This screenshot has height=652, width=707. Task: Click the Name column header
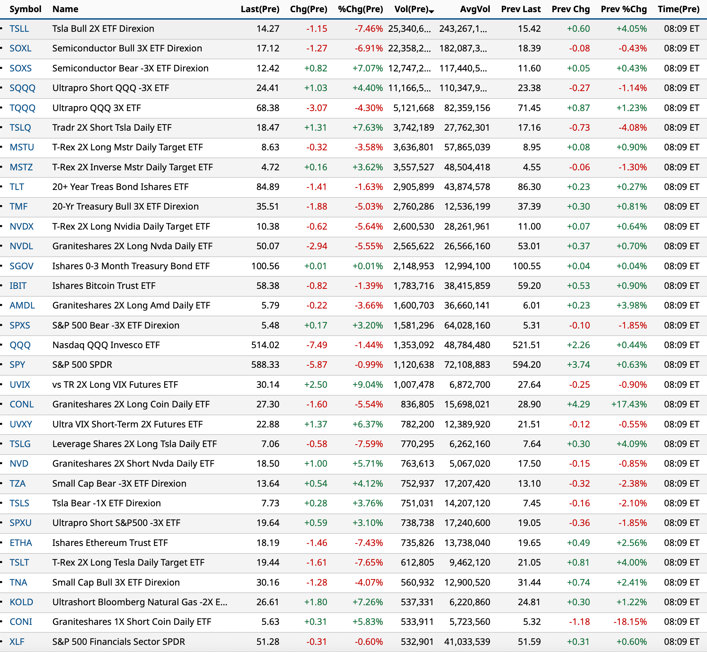click(65, 9)
